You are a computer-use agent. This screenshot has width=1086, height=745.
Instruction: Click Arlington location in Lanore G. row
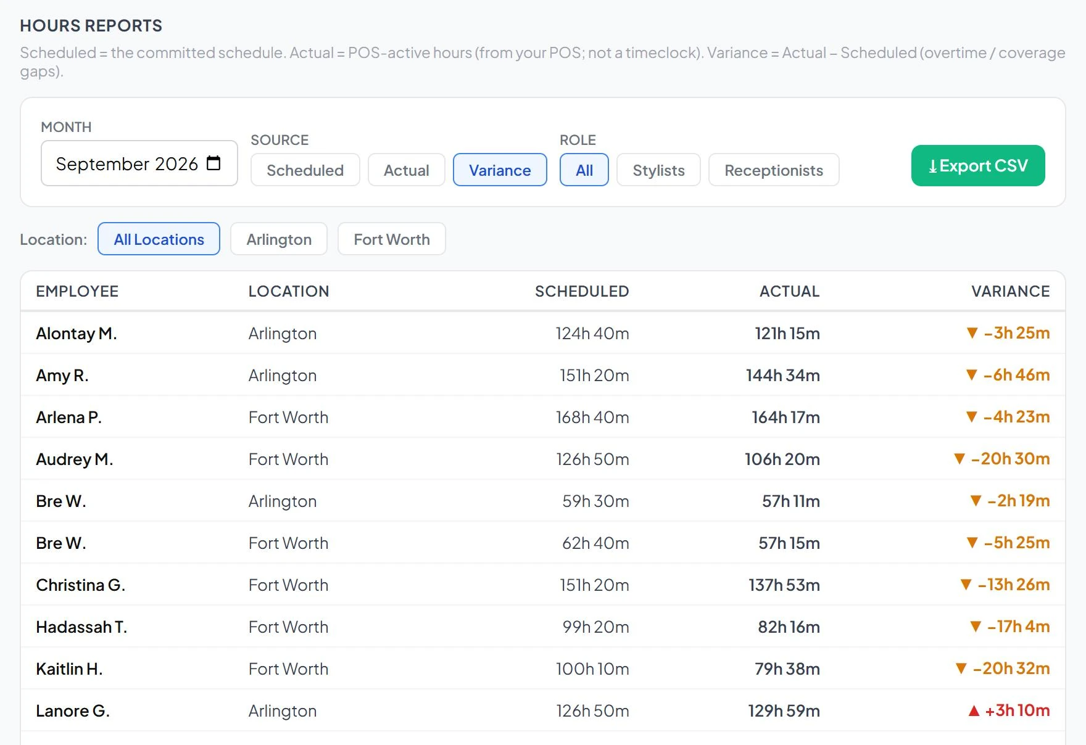283,711
